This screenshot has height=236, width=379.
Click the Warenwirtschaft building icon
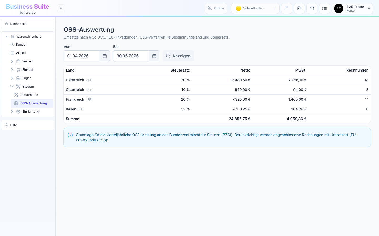coord(13,37)
